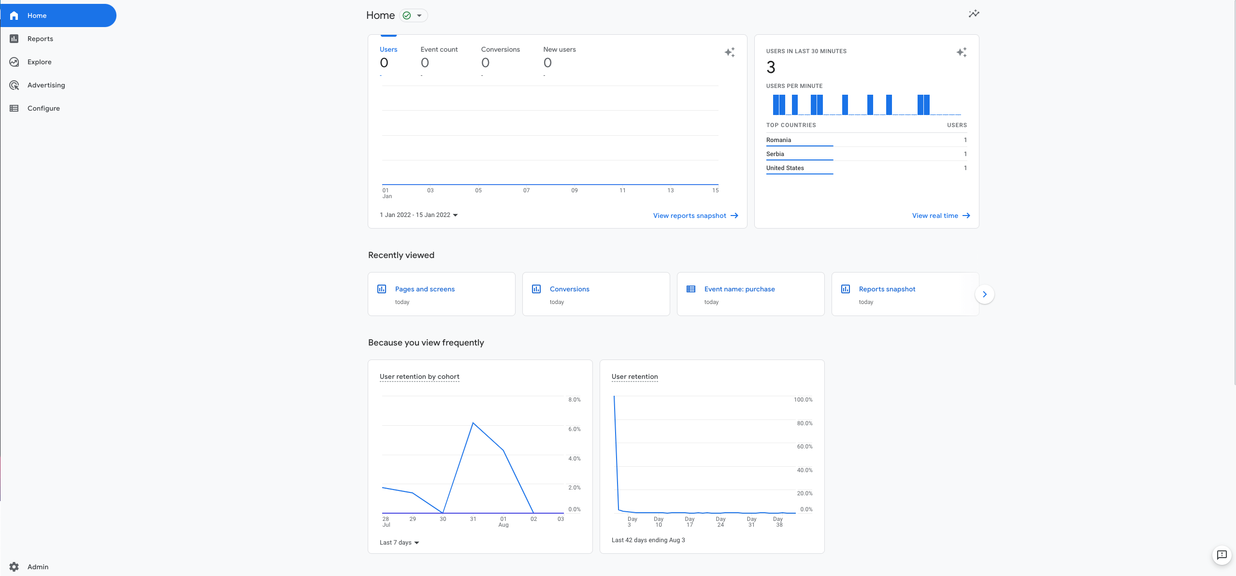The width and height of the screenshot is (1236, 576).
Task: Click the overview card insights sparkle icon
Action: 730,52
